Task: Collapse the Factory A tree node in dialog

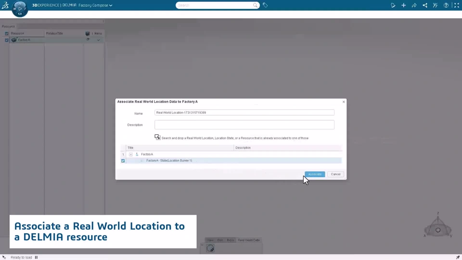Action: tap(130, 155)
